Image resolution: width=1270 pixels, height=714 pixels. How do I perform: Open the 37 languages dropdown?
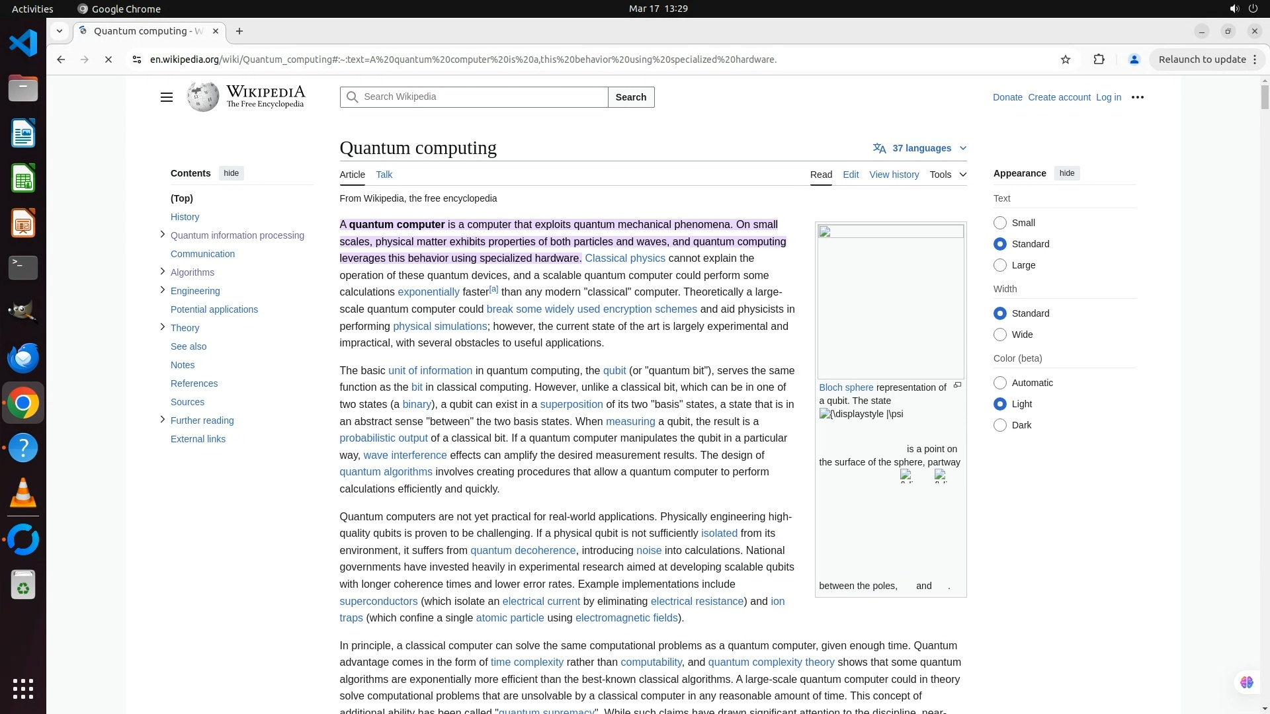(x=920, y=148)
